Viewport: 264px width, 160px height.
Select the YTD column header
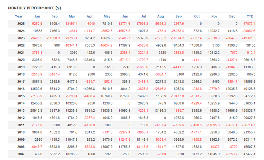250,16
